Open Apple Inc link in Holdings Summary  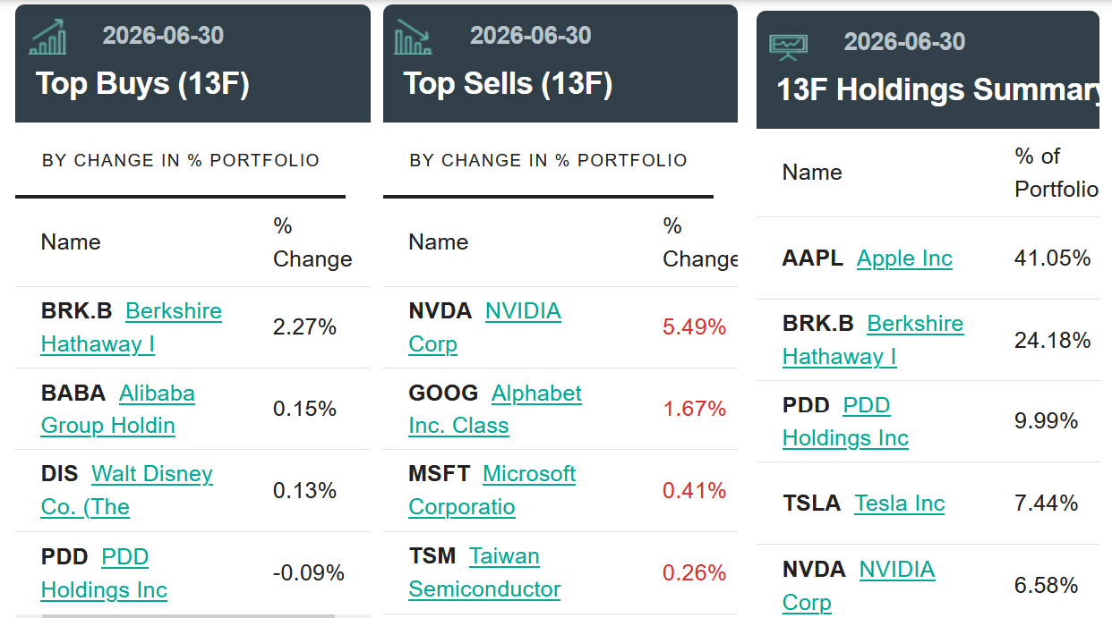[x=904, y=258]
